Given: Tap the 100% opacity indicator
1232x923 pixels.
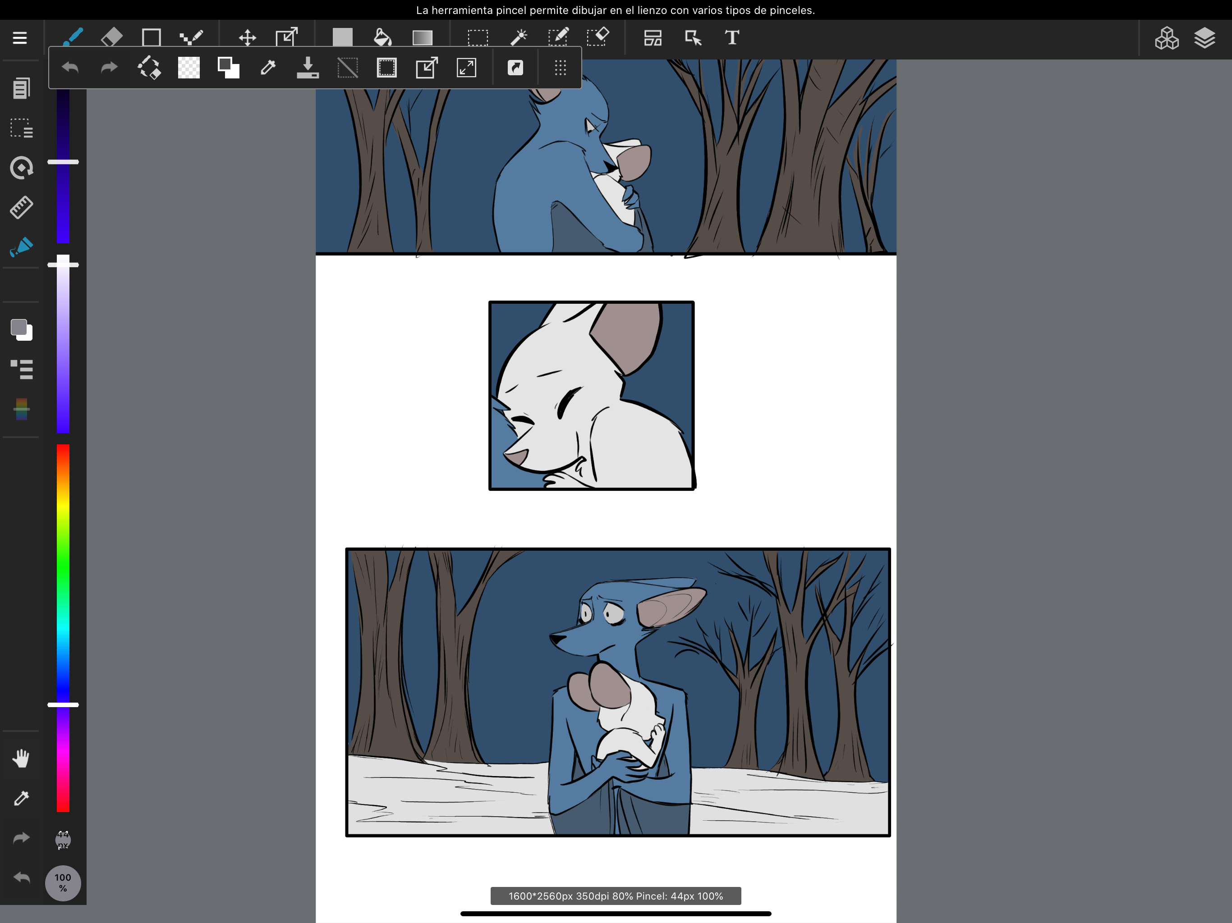Looking at the screenshot, I should (x=63, y=883).
